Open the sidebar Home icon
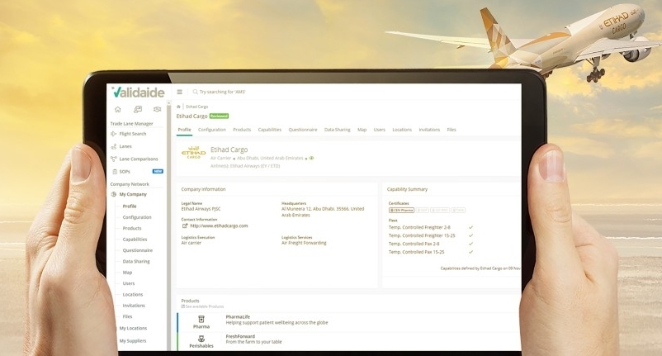 click(x=118, y=109)
